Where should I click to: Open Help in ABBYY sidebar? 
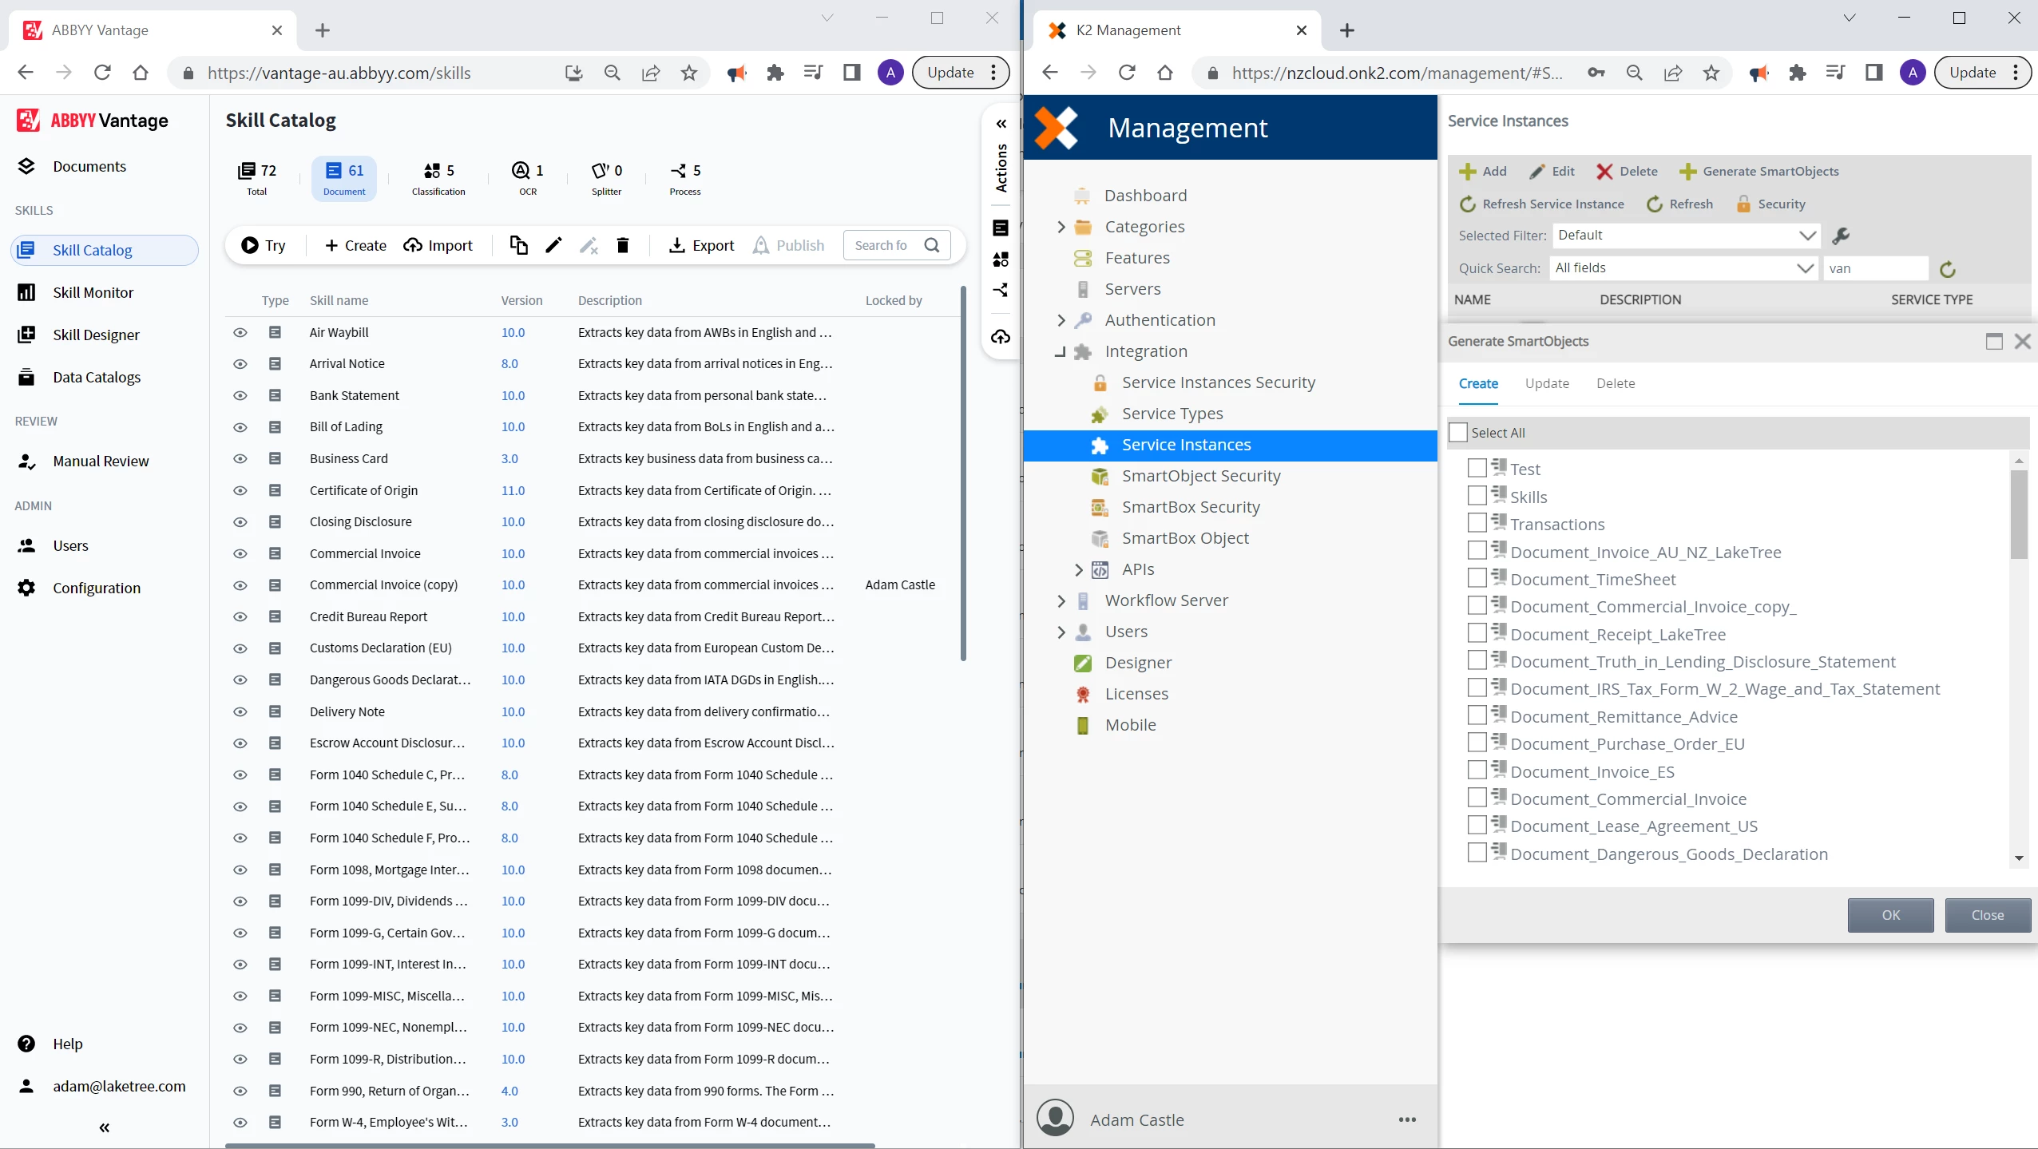(67, 1044)
